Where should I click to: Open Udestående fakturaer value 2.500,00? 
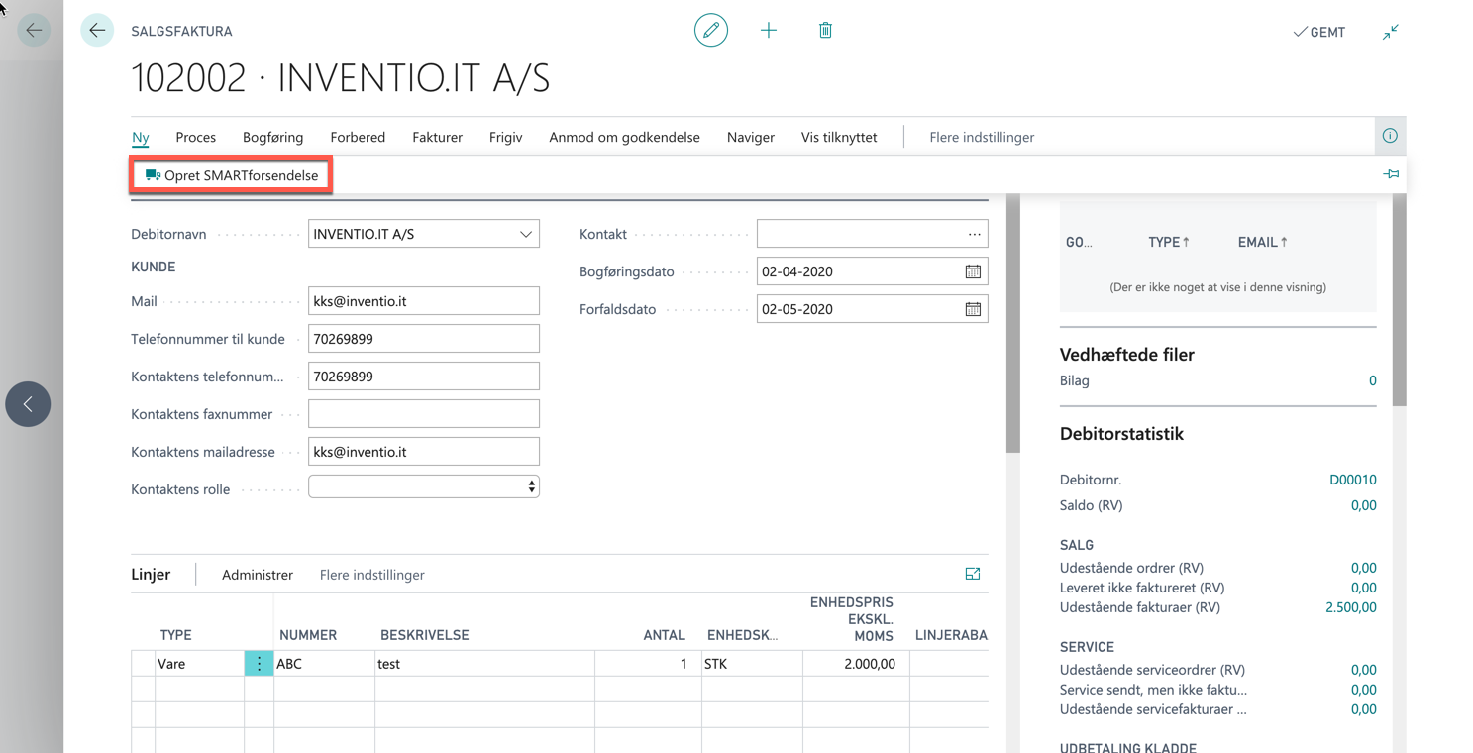(1351, 607)
